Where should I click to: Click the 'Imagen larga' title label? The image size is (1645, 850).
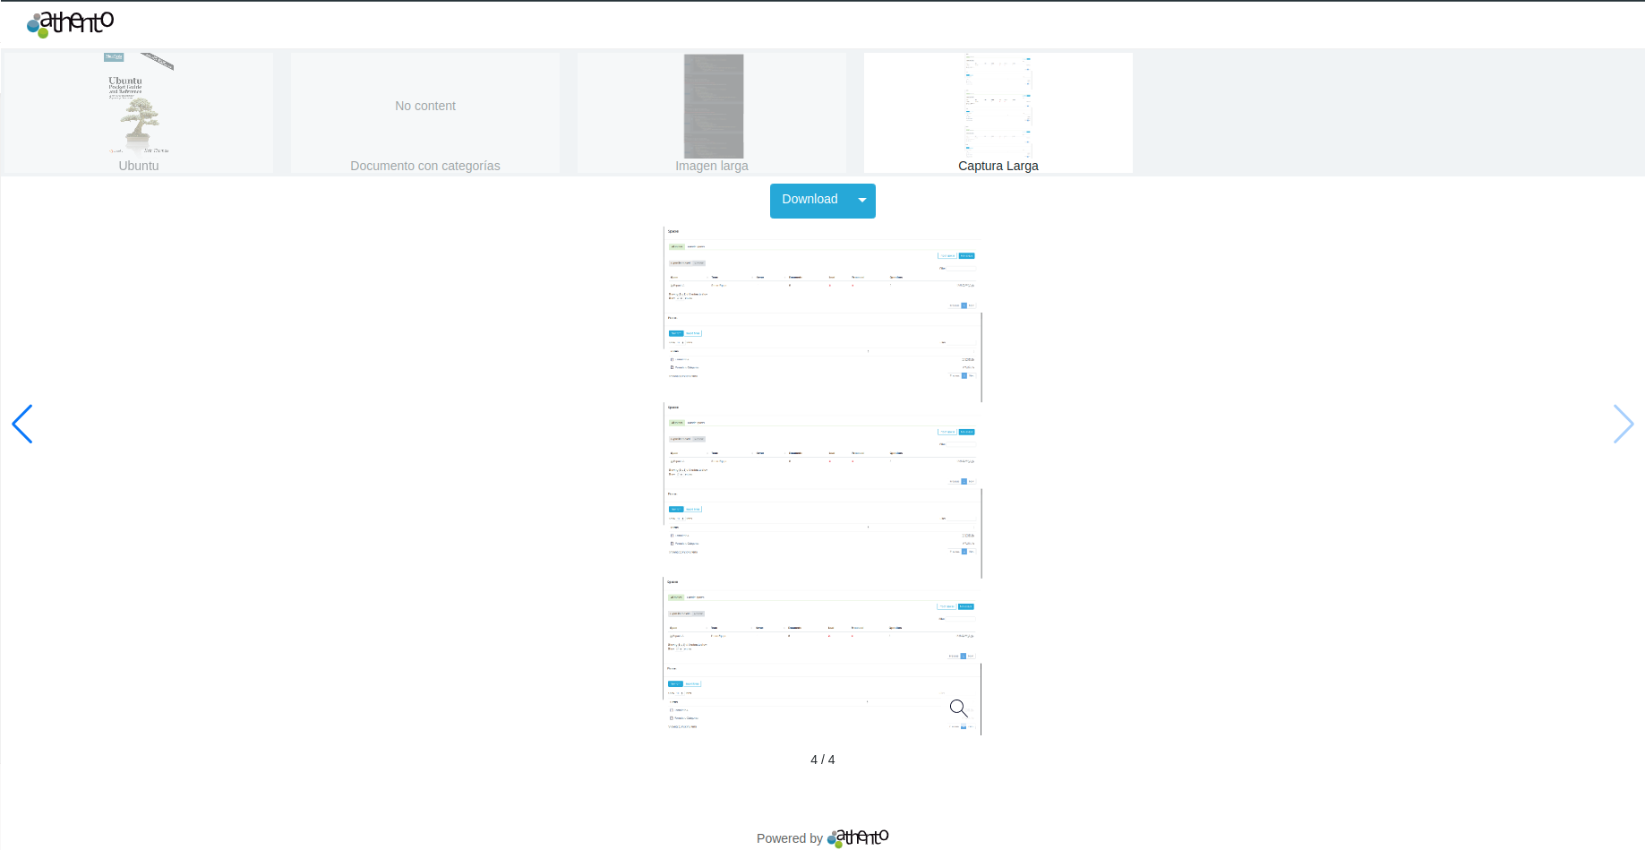[x=712, y=166]
